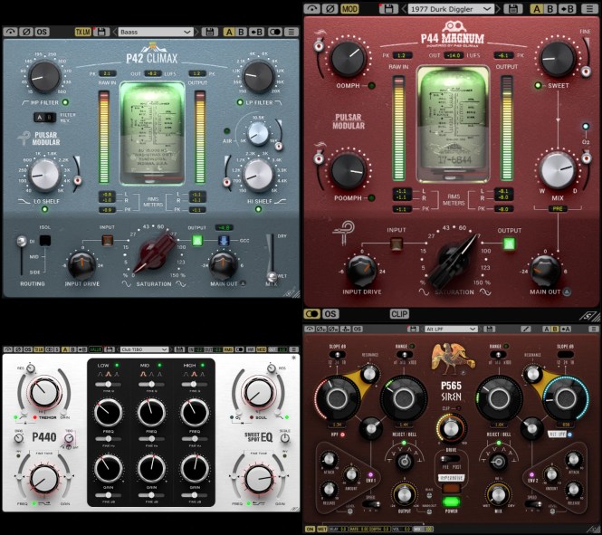The height and width of the screenshot is (535, 602).
Task: Toggle the LP Filter LED in P42 Climax
Action: [240, 102]
